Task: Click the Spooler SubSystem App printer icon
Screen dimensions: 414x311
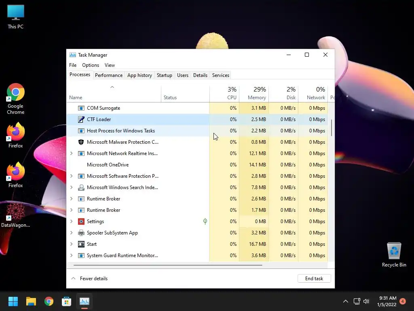Action: click(81, 233)
